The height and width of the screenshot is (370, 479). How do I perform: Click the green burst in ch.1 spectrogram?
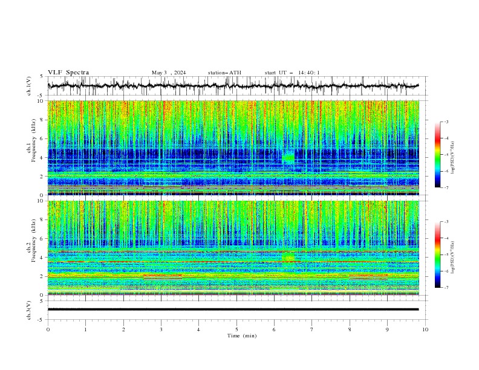tap(288, 158)
